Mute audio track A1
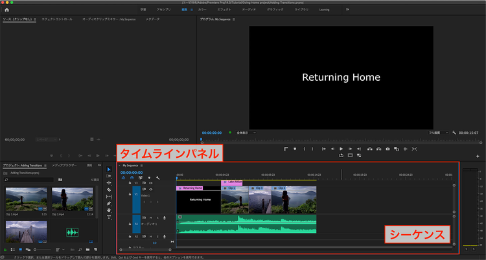Viewport: 486px width, 260px height. pyautogui.click(x=151, y=218)
